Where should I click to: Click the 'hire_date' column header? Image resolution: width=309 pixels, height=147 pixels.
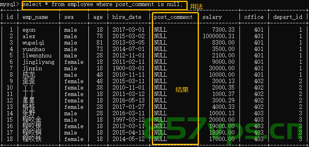pyautogui.click(x=127, y=17)
